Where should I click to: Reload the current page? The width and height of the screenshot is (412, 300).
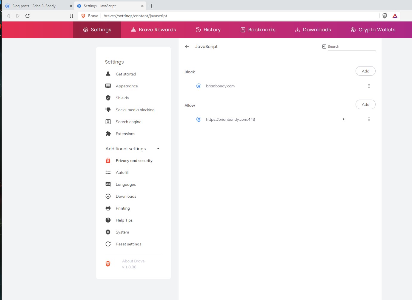click(27, 16)
